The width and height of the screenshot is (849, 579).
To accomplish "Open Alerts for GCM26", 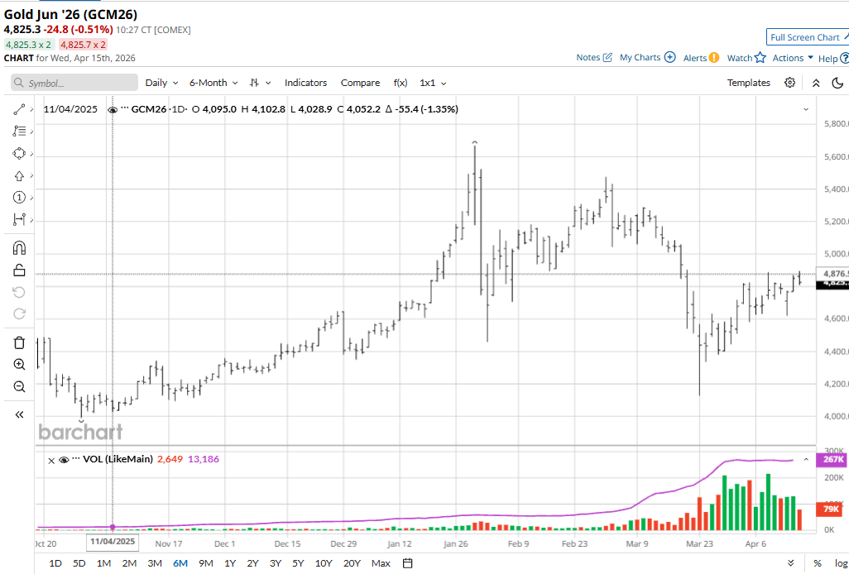I will [701, 58].
